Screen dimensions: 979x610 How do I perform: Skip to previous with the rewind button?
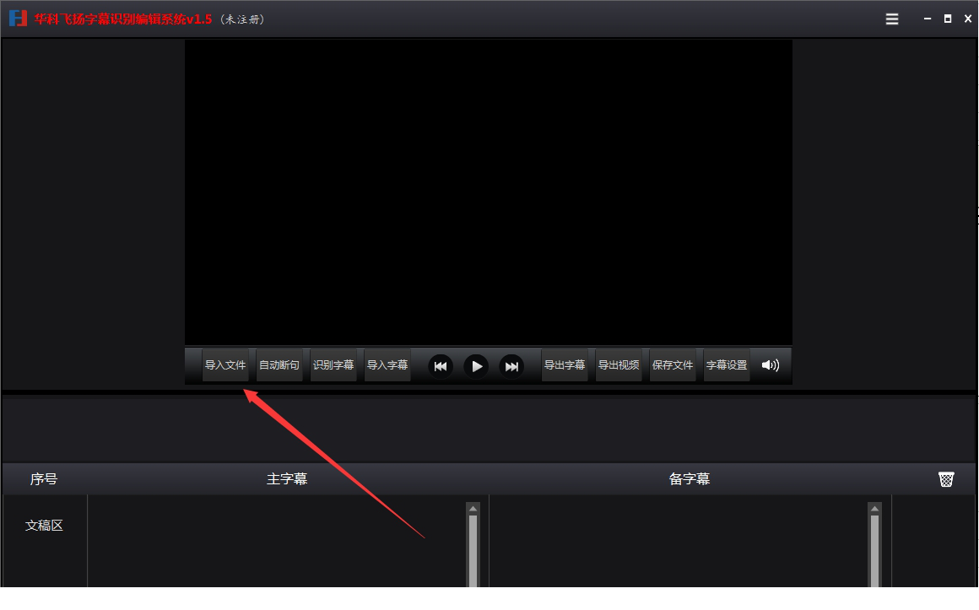click(x=440, y=365)
